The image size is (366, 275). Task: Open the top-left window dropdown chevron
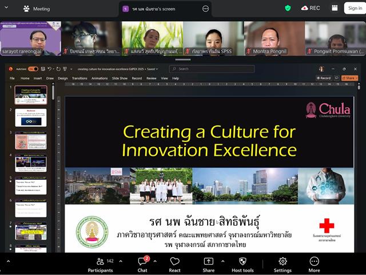coord(6,7)
